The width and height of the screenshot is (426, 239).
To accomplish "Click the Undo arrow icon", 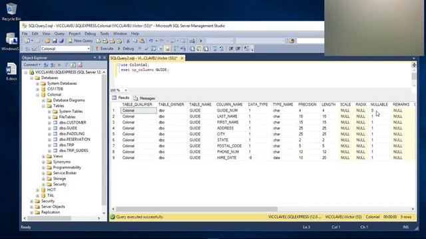I will 151,40.
